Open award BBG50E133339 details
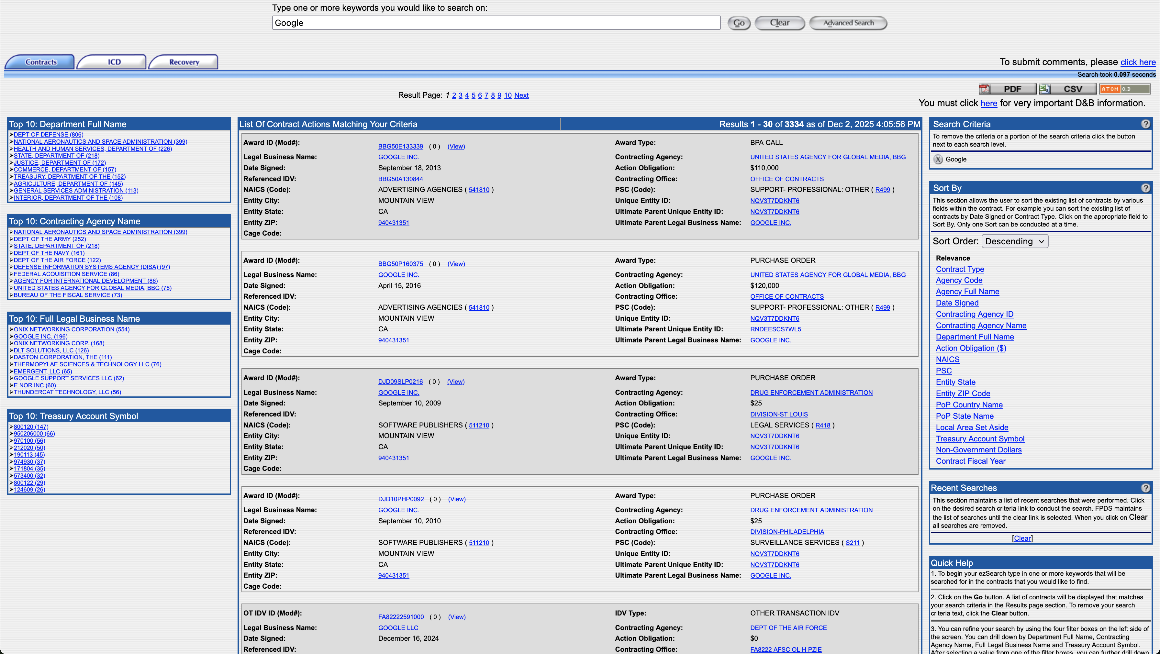Viewport: 1160px width, 654px height. (x=400, y=146)
